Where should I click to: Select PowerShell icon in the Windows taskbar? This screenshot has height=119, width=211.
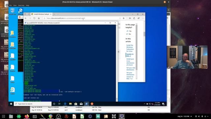pyautogui.click(x=86, y=104)
